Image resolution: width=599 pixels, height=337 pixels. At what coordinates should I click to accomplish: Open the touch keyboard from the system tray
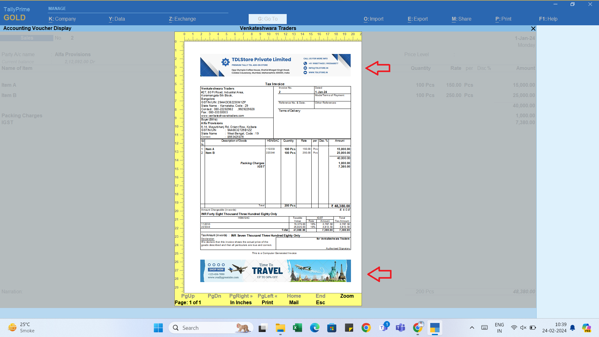[485, 328]
